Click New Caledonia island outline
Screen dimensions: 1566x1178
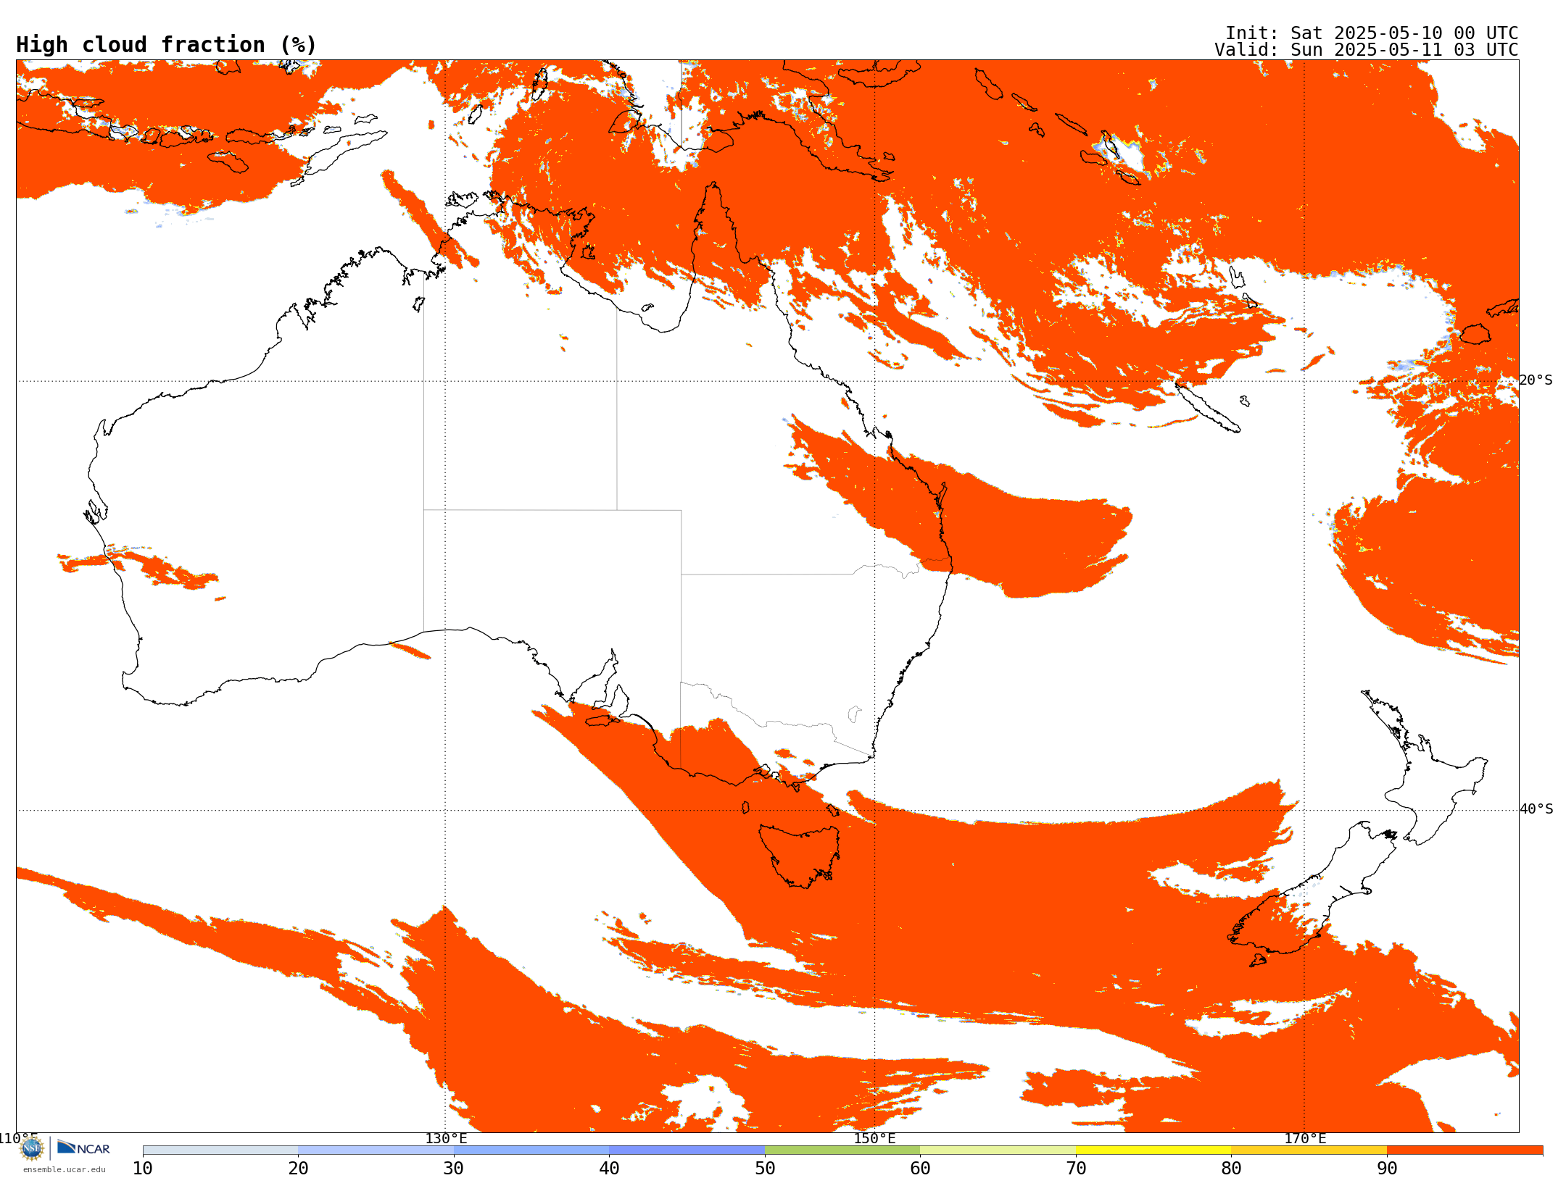1207,407
